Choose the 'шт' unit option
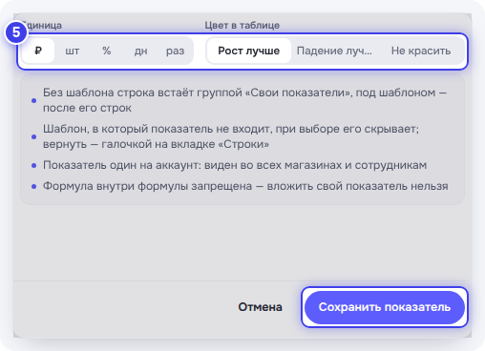Image resolution: width=485 pixels, height=351 pixels. click(73, 51)
